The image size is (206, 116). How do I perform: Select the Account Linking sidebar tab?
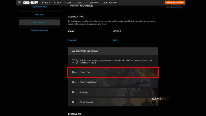click(x=39, y=7)
